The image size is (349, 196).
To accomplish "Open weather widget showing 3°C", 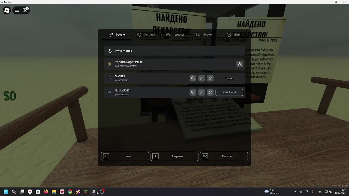I will [272, 192].
